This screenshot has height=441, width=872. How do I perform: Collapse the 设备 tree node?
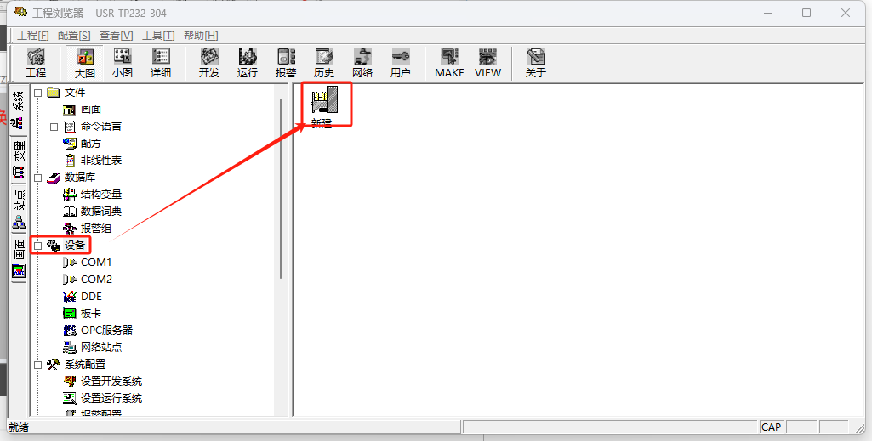click(x=37, y=245)
